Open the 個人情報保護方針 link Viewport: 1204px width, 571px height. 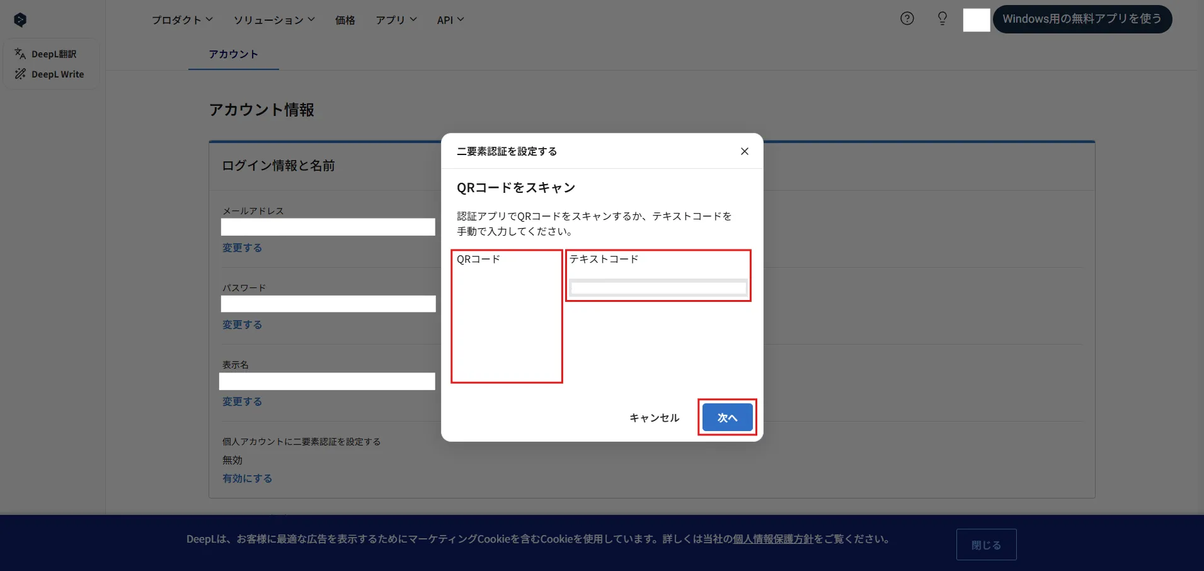(x=773, y=539)
